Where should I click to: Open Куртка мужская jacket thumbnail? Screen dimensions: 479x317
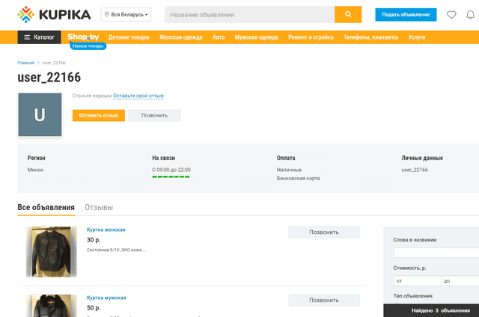point(52,306)
